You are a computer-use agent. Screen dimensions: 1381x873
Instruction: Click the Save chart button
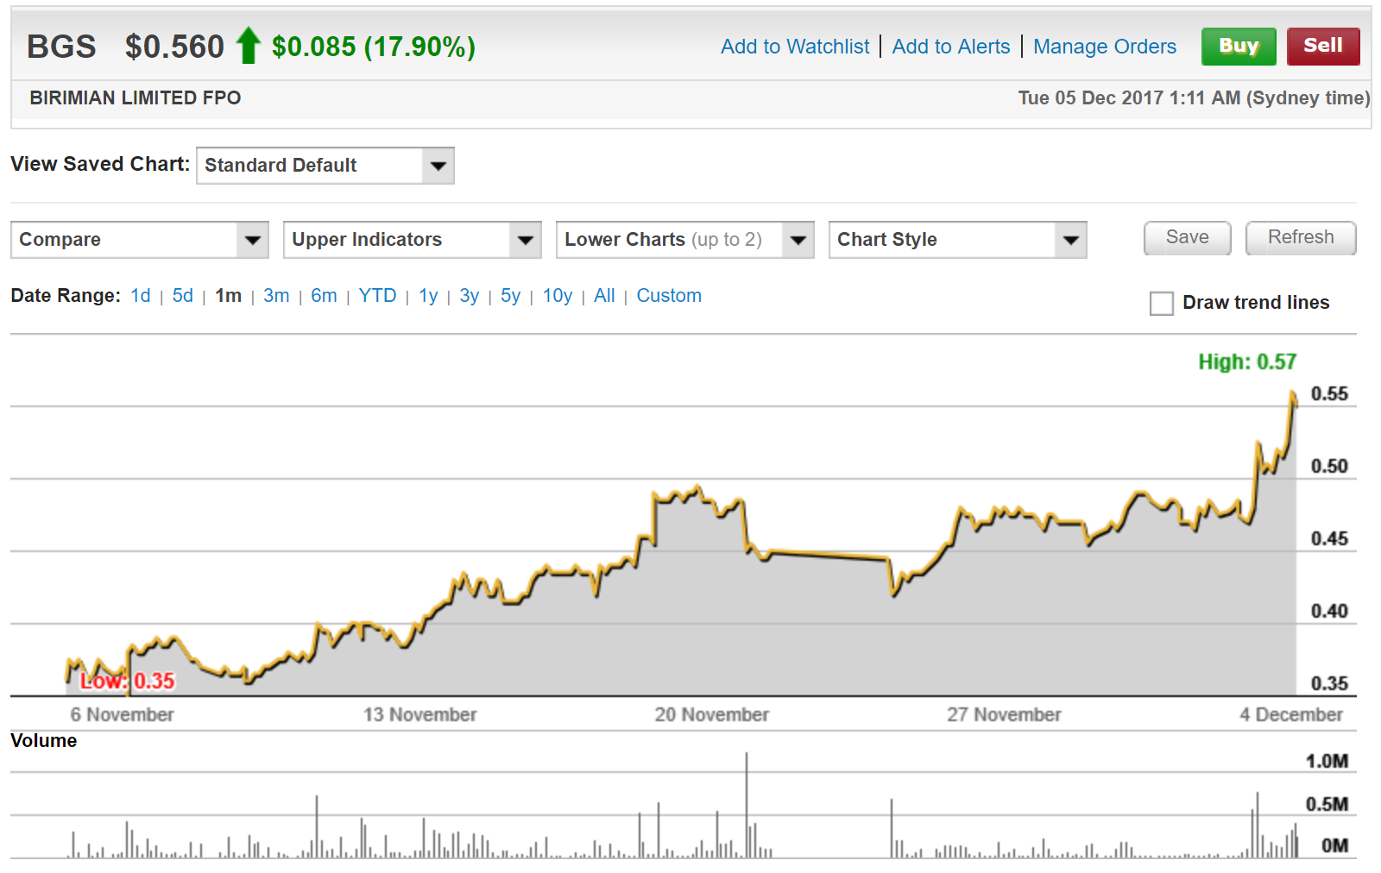pos(1187,238)
